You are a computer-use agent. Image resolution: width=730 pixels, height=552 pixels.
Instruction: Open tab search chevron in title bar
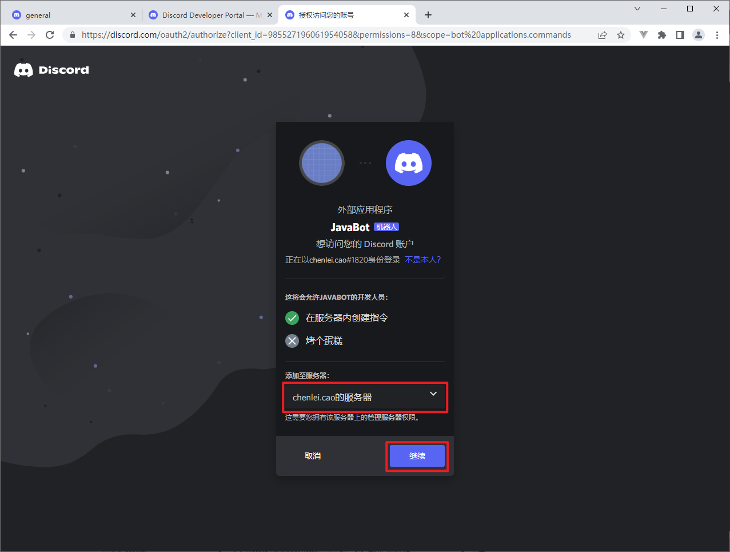pyautogui.click(x=637, y=9)
